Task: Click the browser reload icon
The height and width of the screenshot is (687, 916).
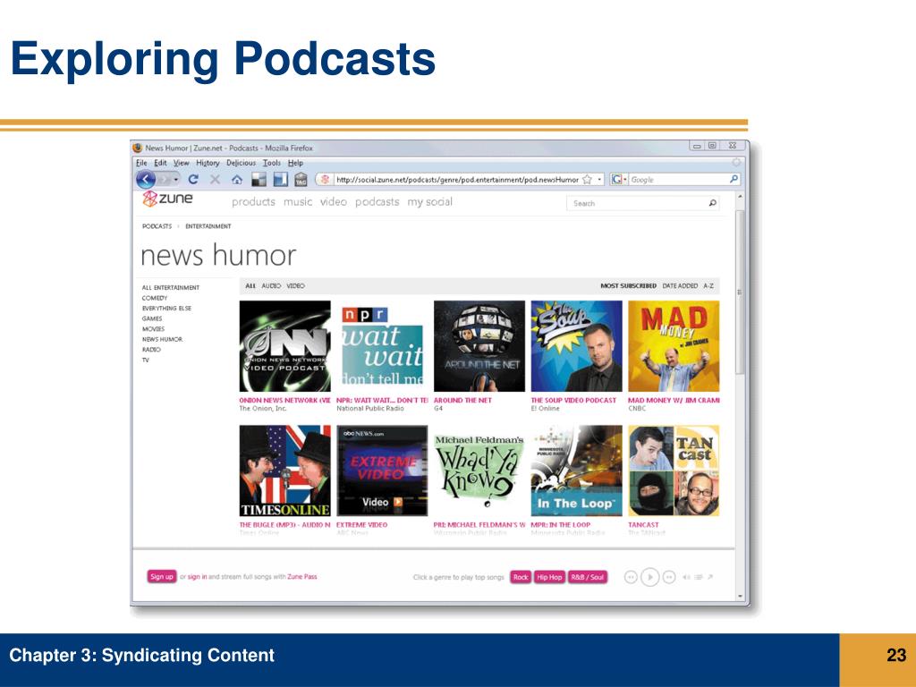Action: (x=193, y=179)
